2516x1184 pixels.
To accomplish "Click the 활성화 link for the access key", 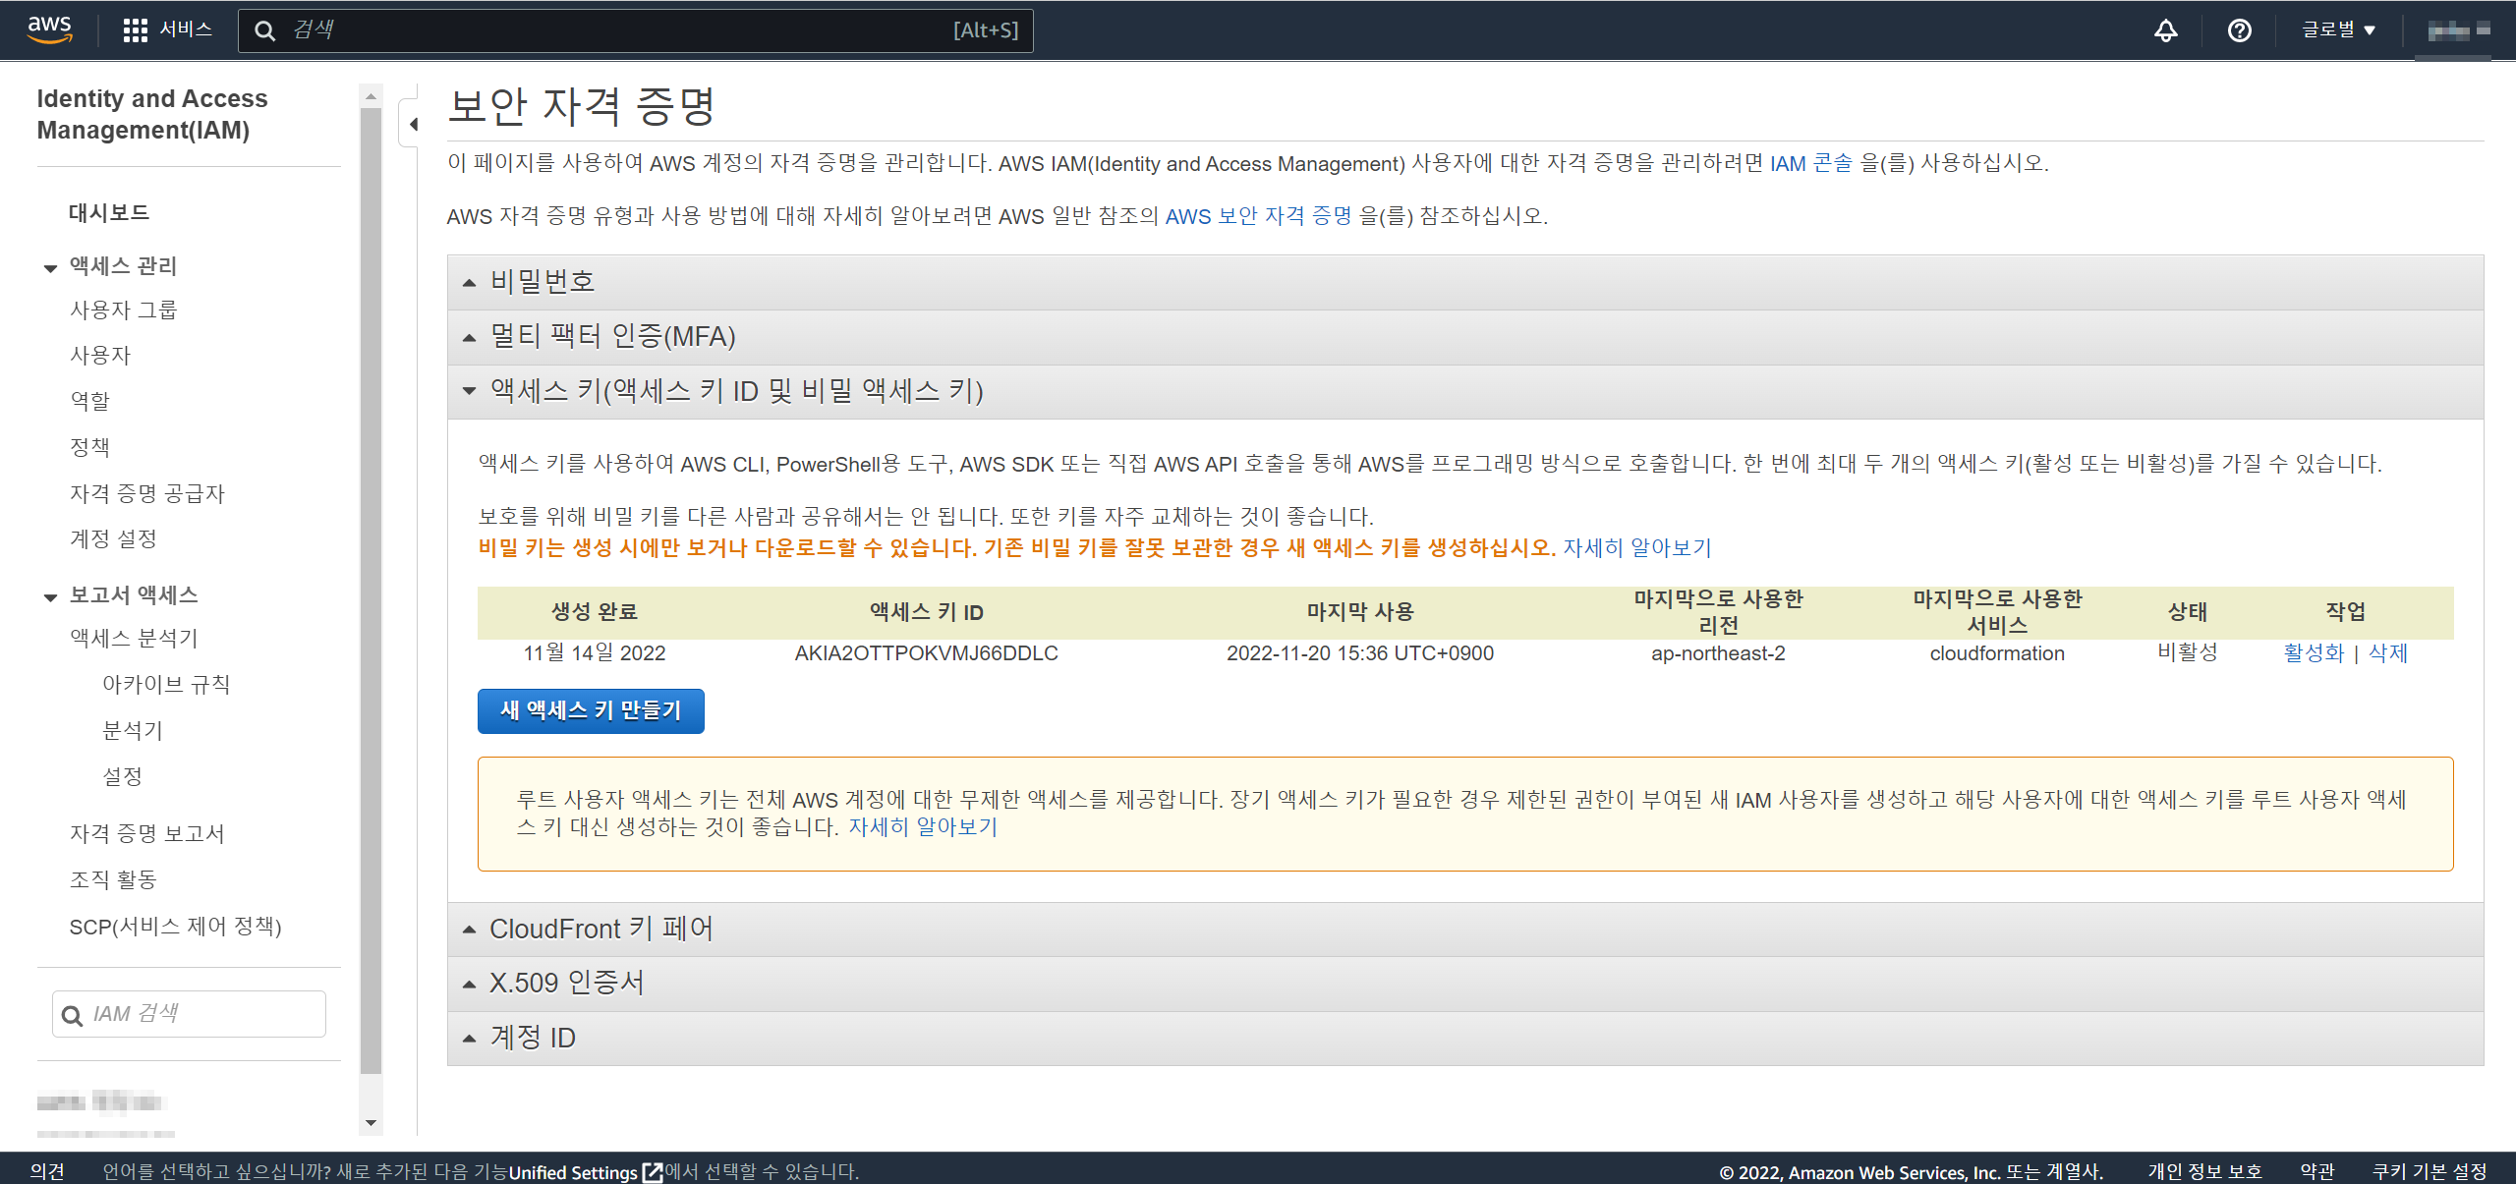I will tap(2314, 653).
